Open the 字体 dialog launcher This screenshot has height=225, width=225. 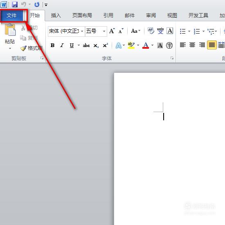(172, 58)
